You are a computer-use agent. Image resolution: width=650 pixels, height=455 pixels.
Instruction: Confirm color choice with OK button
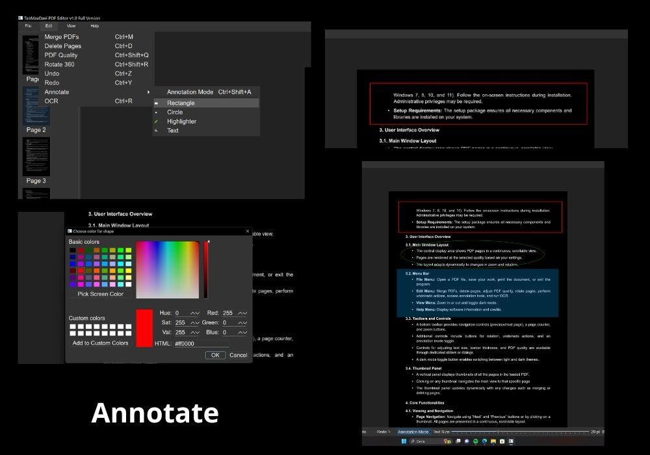pyautogui.click(x=215, y=355)
